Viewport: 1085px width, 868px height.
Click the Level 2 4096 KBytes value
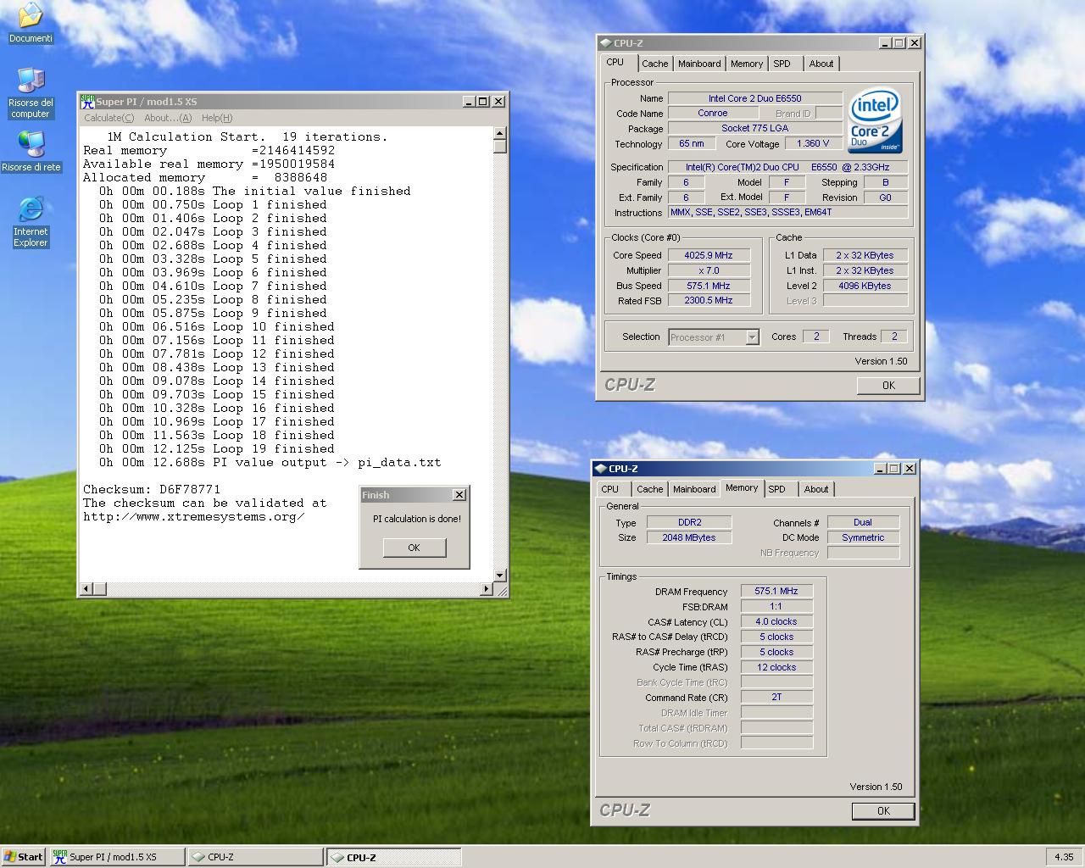(x=865, y=286)
